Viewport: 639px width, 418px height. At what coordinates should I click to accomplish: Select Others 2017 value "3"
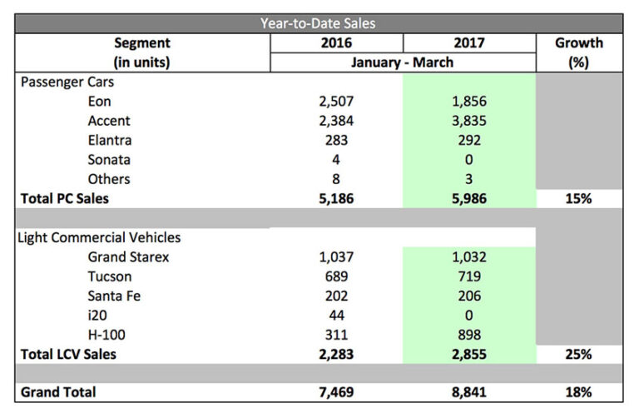[x=469, y=179]
